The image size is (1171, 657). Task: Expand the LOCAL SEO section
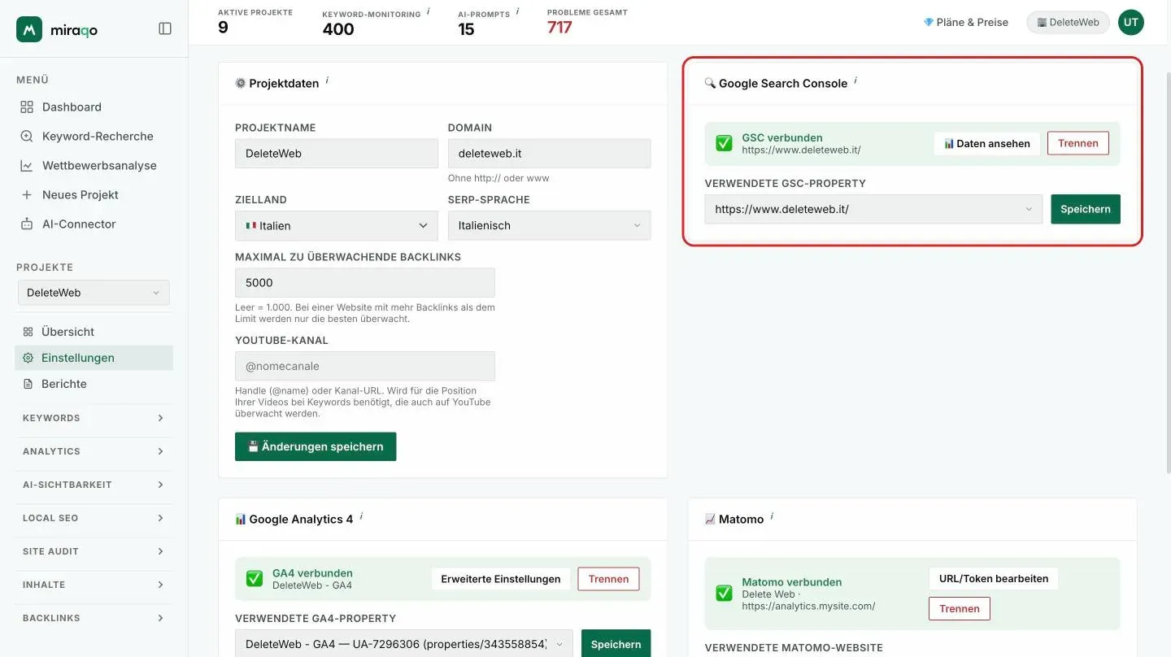[x=94, y=518]
